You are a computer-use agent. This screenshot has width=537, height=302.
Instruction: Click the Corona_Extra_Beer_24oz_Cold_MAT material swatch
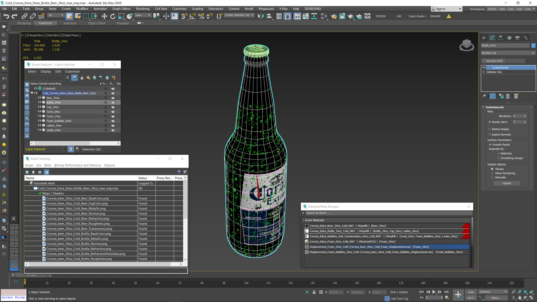[307, 226]
